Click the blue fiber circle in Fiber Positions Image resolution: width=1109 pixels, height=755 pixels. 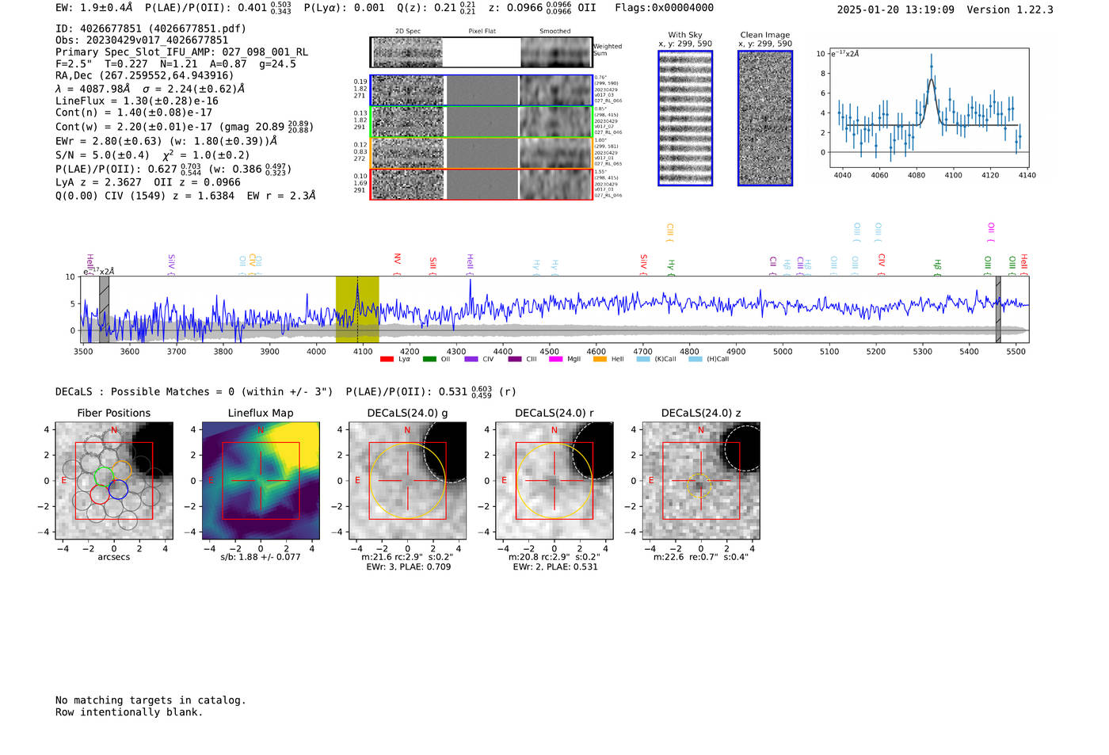118,490
